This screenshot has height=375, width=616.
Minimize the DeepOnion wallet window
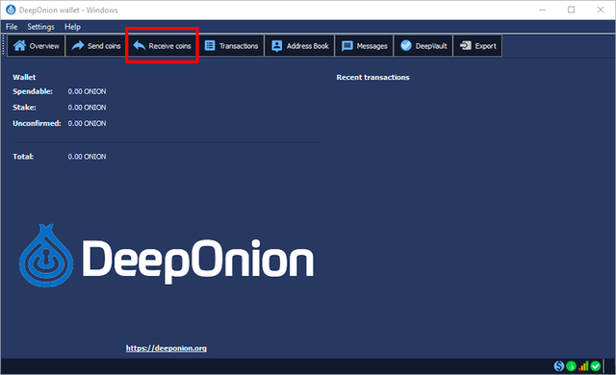point(543,10)
